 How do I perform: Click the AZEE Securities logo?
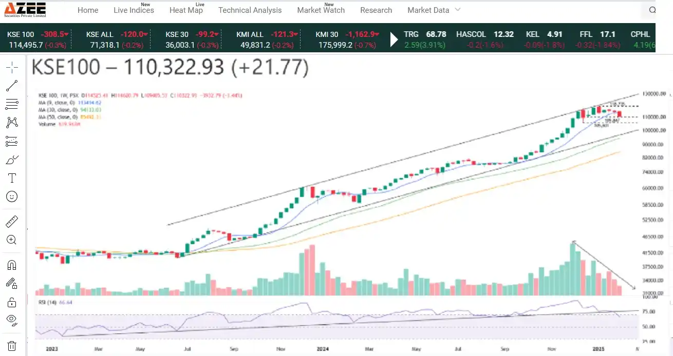(x=25, y=9)
